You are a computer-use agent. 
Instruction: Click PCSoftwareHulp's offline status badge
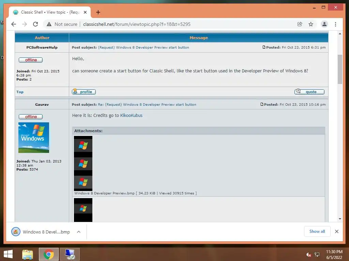31,60
